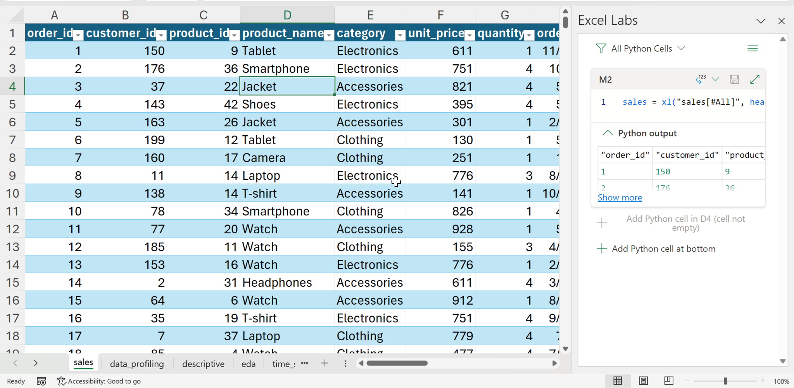794x388 pixels.
Task: Open the order_id column filter dropdown
Action: [78, 35]
